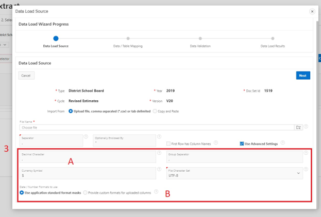This screenshot has width=321, height=217.
Task: Open help for Optionally Enclosed By
Action: click(159, 137)
